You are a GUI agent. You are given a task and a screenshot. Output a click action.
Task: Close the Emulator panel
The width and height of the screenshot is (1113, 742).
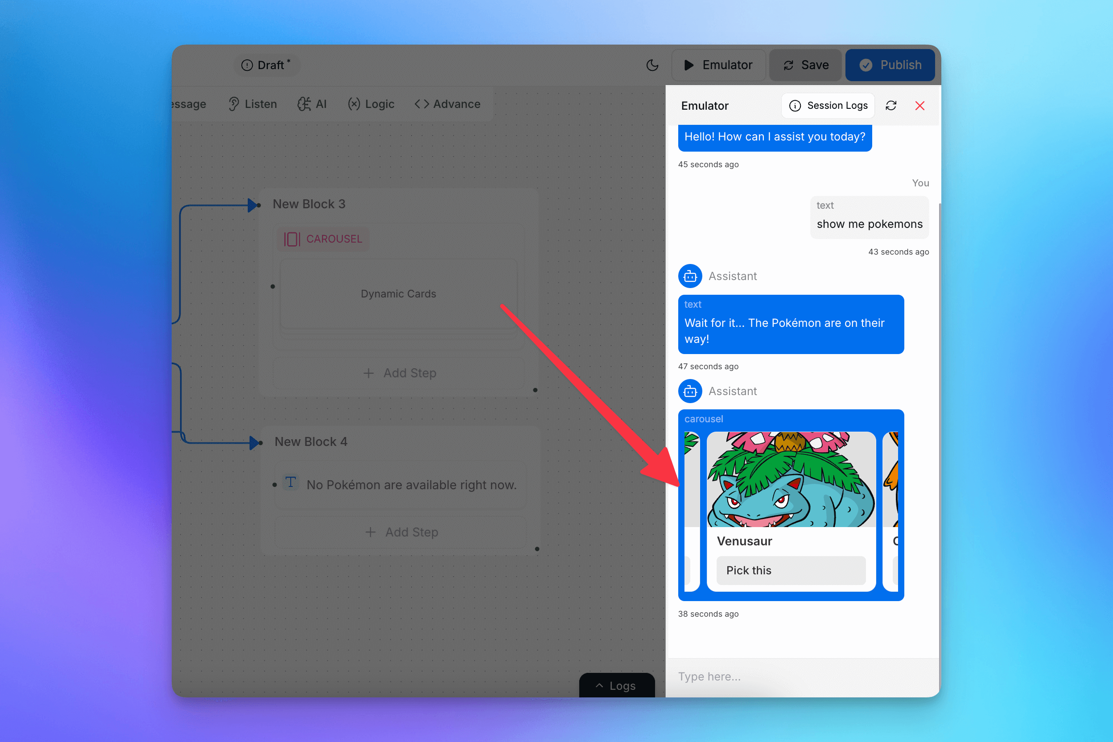[x=920, y=106]
